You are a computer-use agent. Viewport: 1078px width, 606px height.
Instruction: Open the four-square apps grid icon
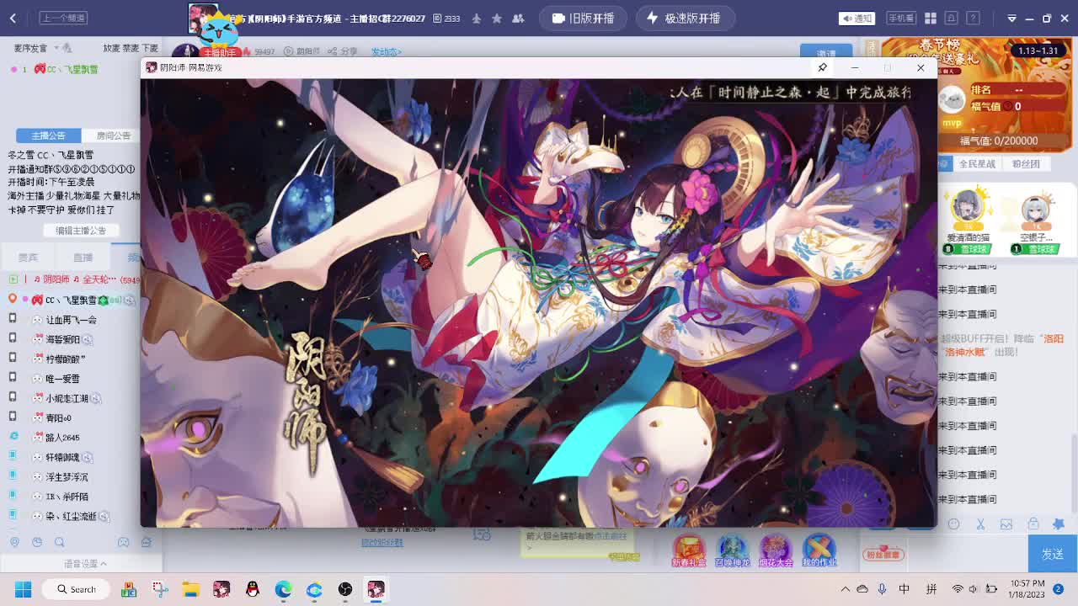pos(931,18)
